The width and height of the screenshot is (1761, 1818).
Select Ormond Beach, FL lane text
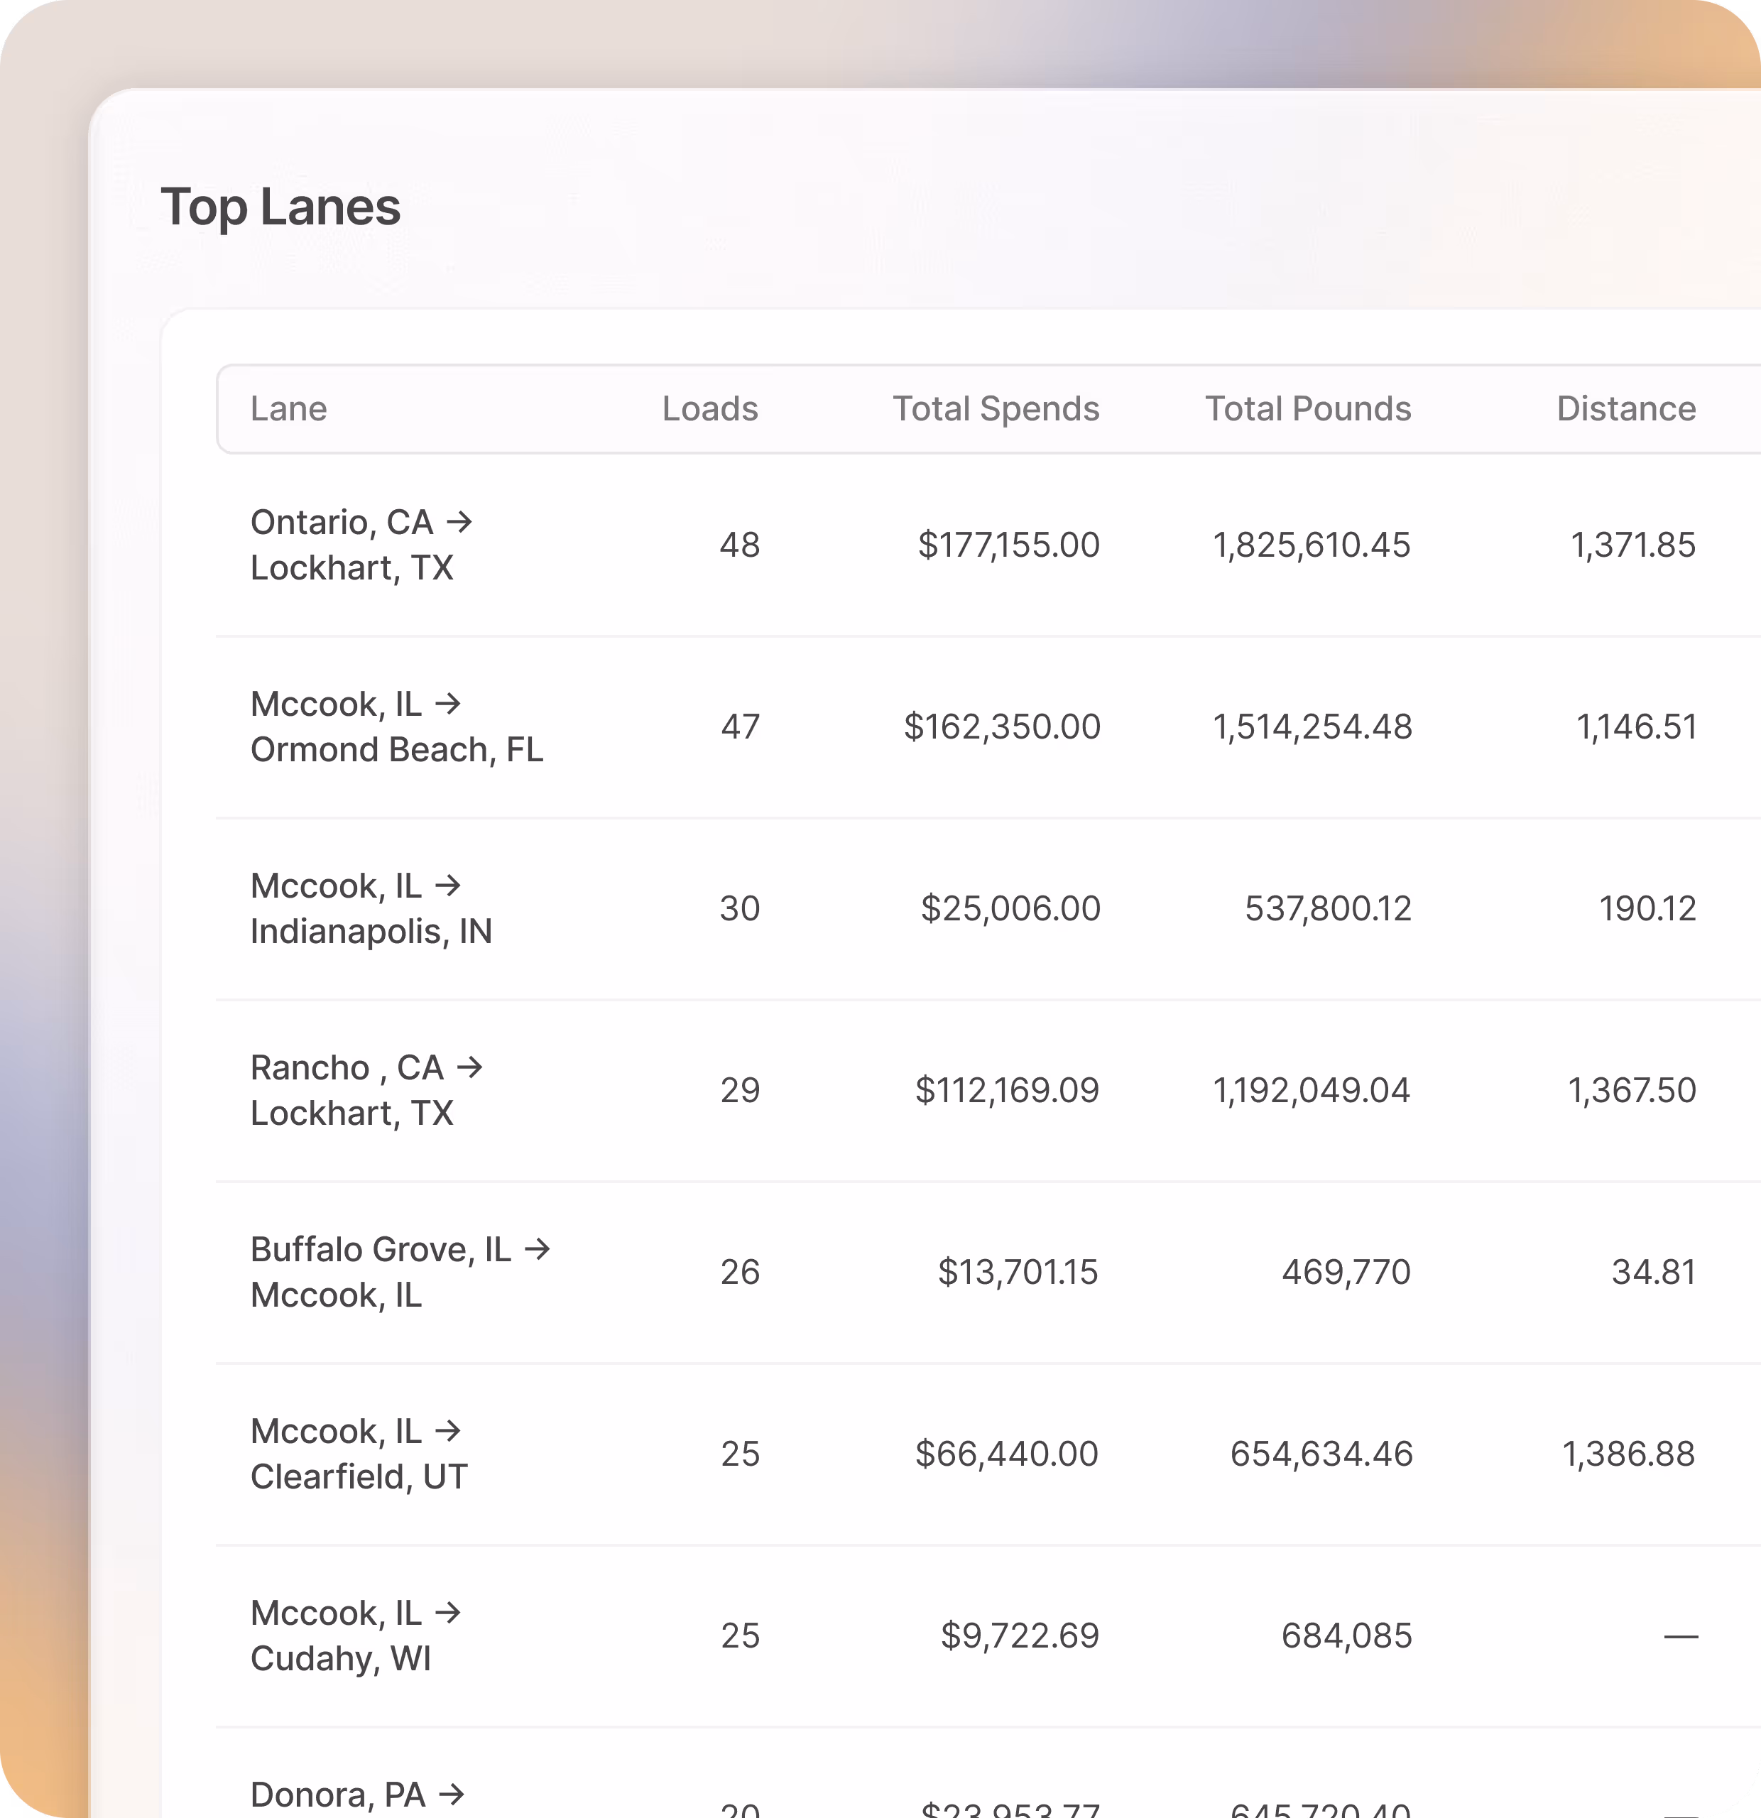(x=396, y=749)
